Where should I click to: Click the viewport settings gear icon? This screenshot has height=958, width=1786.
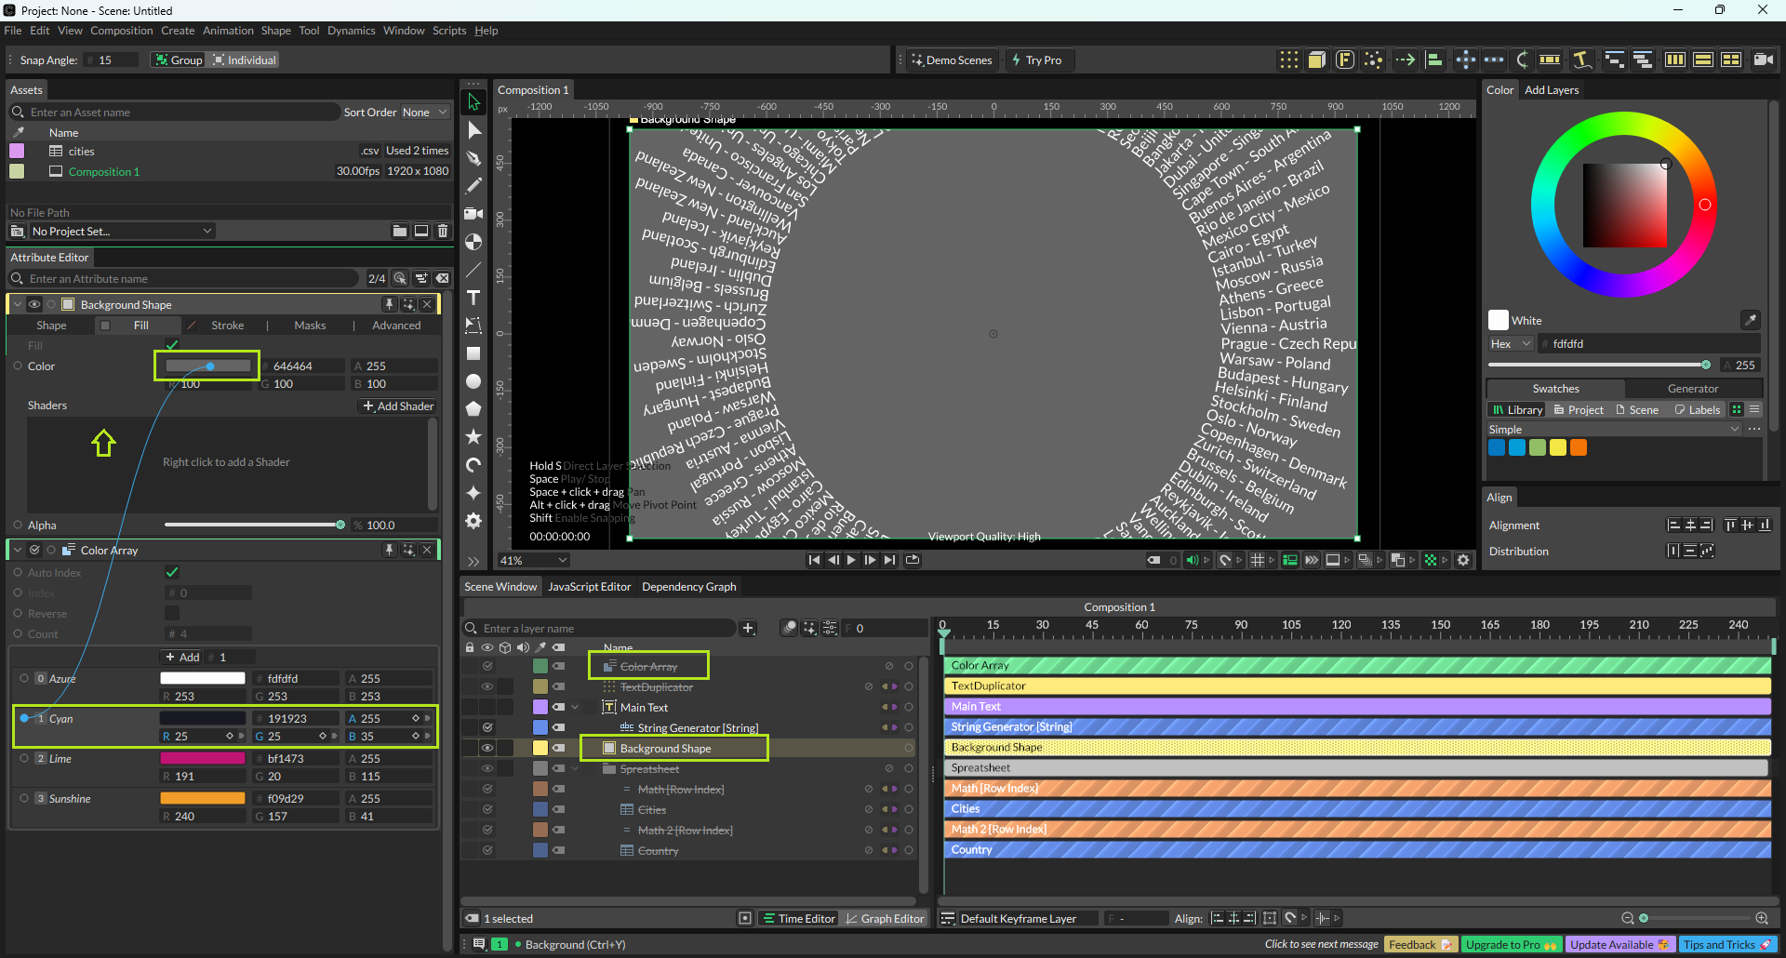coord(1463,560)
